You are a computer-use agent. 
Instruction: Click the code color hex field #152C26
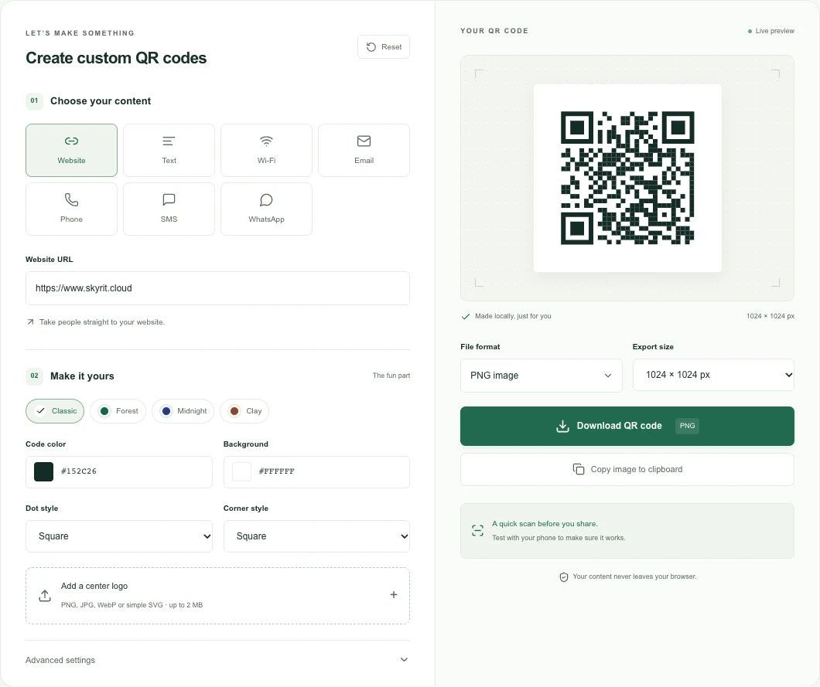pos(78,471)
